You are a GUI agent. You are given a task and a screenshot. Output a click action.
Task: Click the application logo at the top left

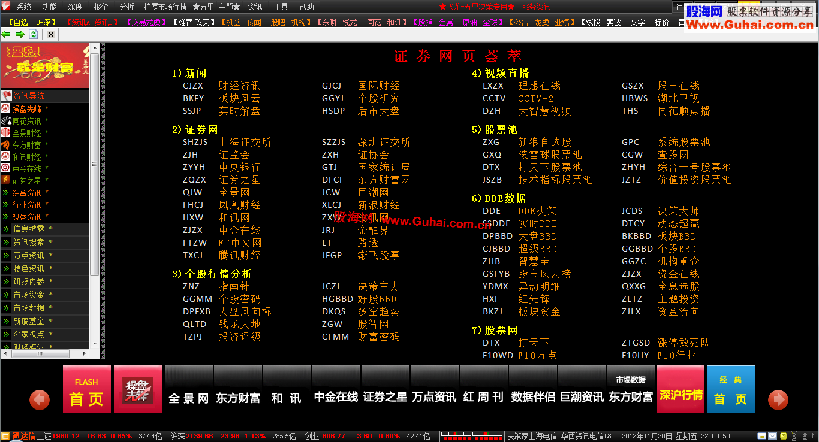point(6,7)
